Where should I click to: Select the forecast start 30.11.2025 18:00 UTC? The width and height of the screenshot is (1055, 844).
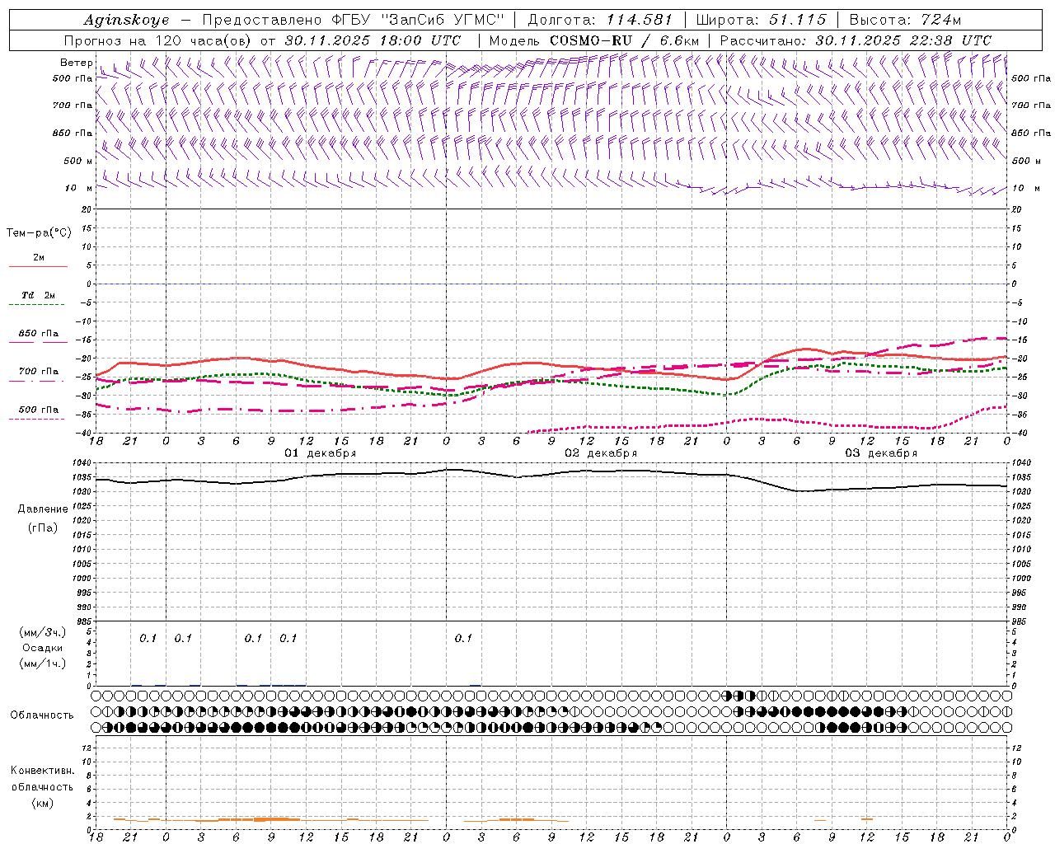(373, 40)
